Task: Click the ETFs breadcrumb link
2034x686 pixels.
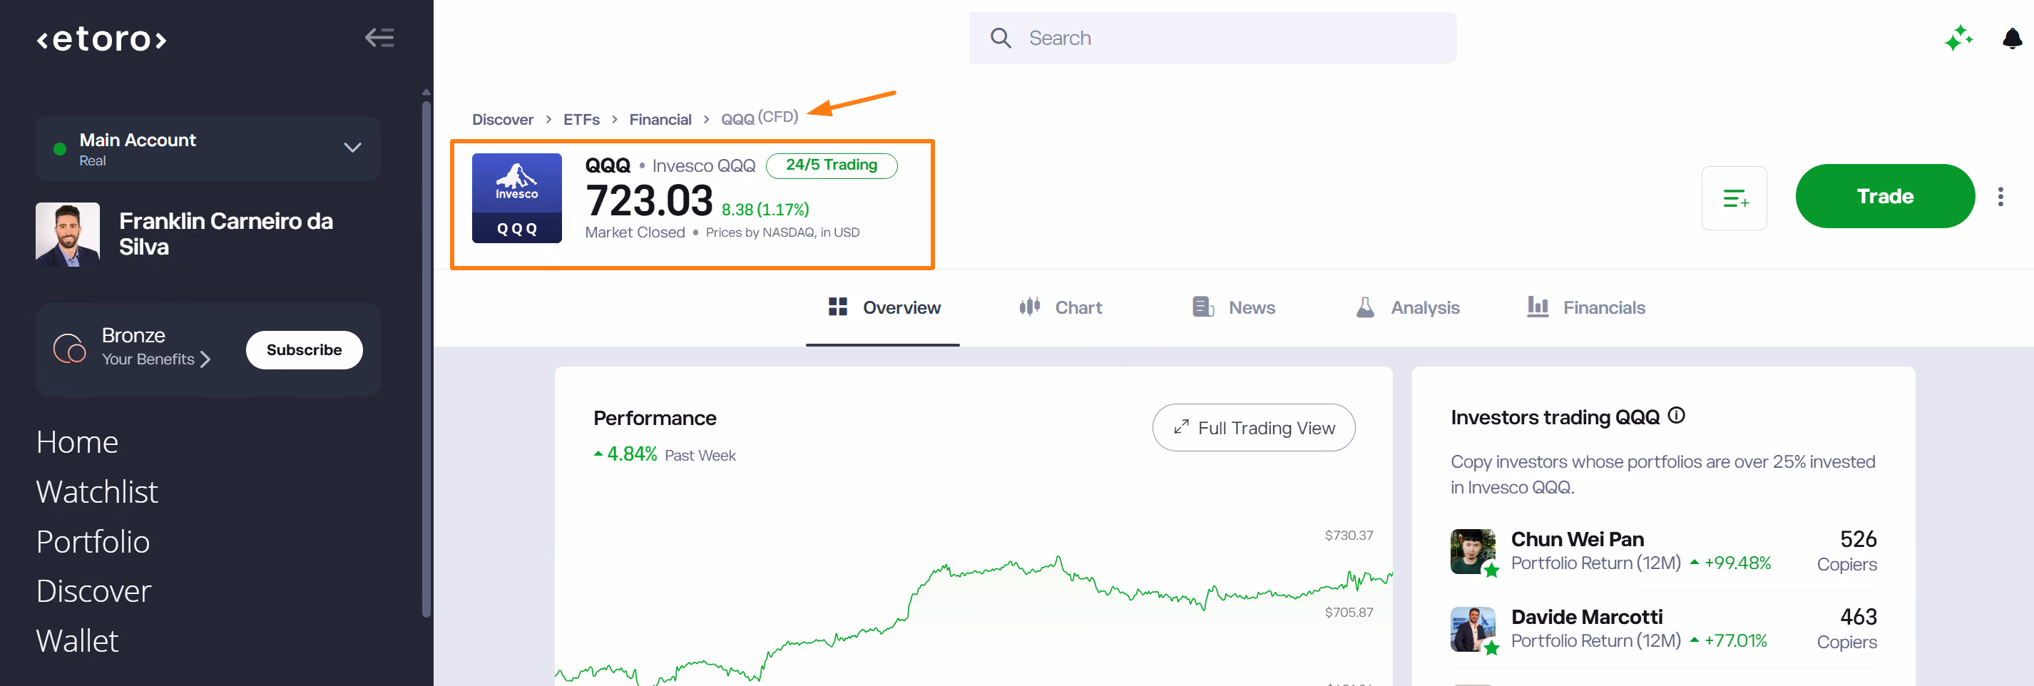Action: [581, 119]
